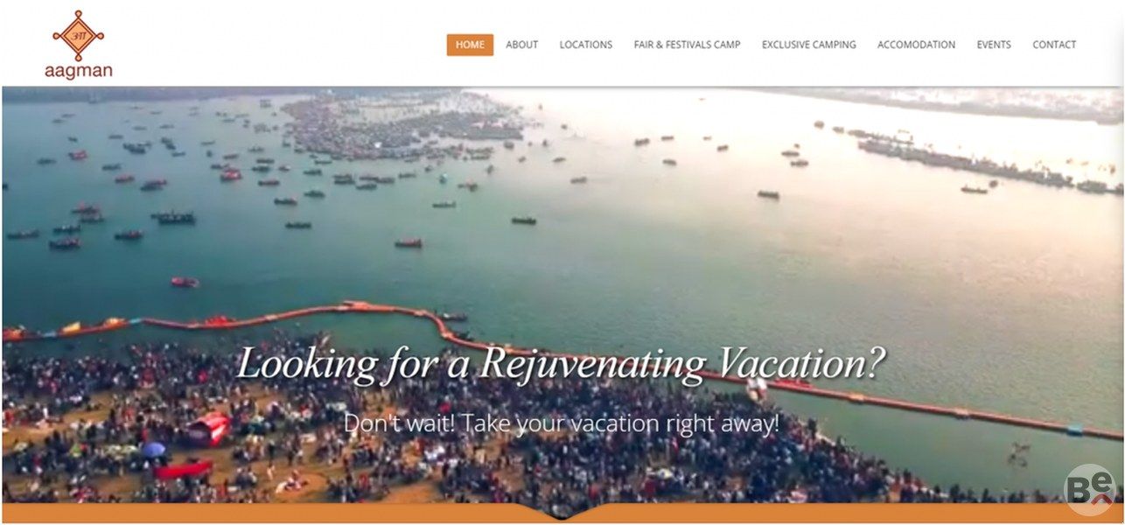
Task: Open EXCLUSIVE CAMPING from the navbar
Action: click(x=809, y=45)
